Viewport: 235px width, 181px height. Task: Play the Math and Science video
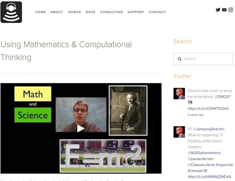(81, 129)
